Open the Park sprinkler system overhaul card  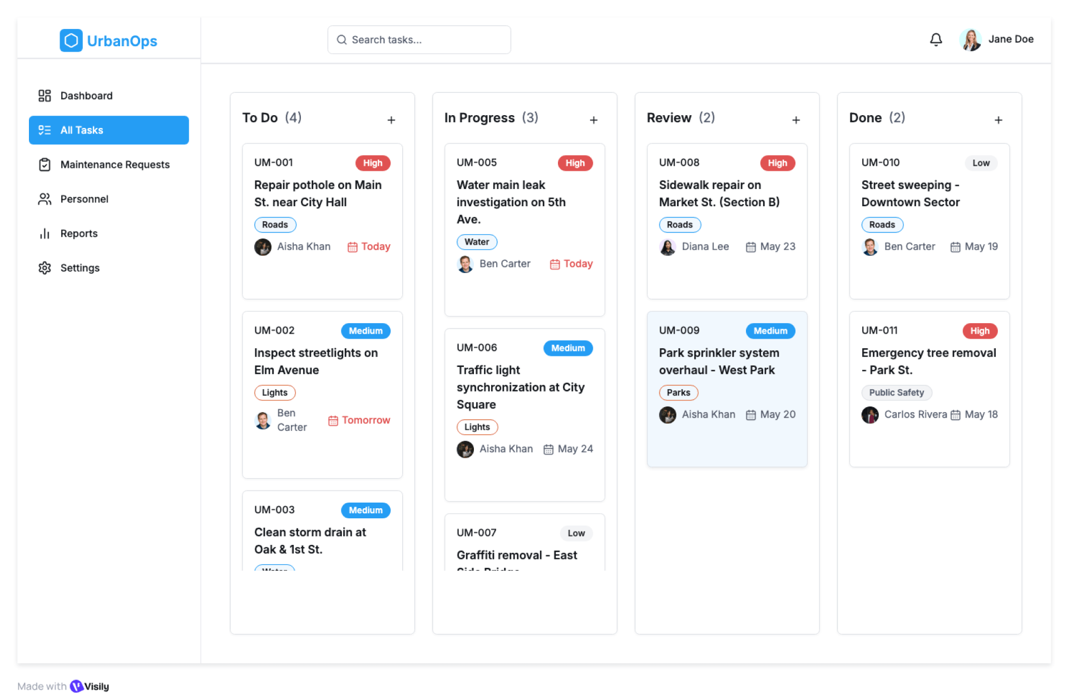point(726,361)
